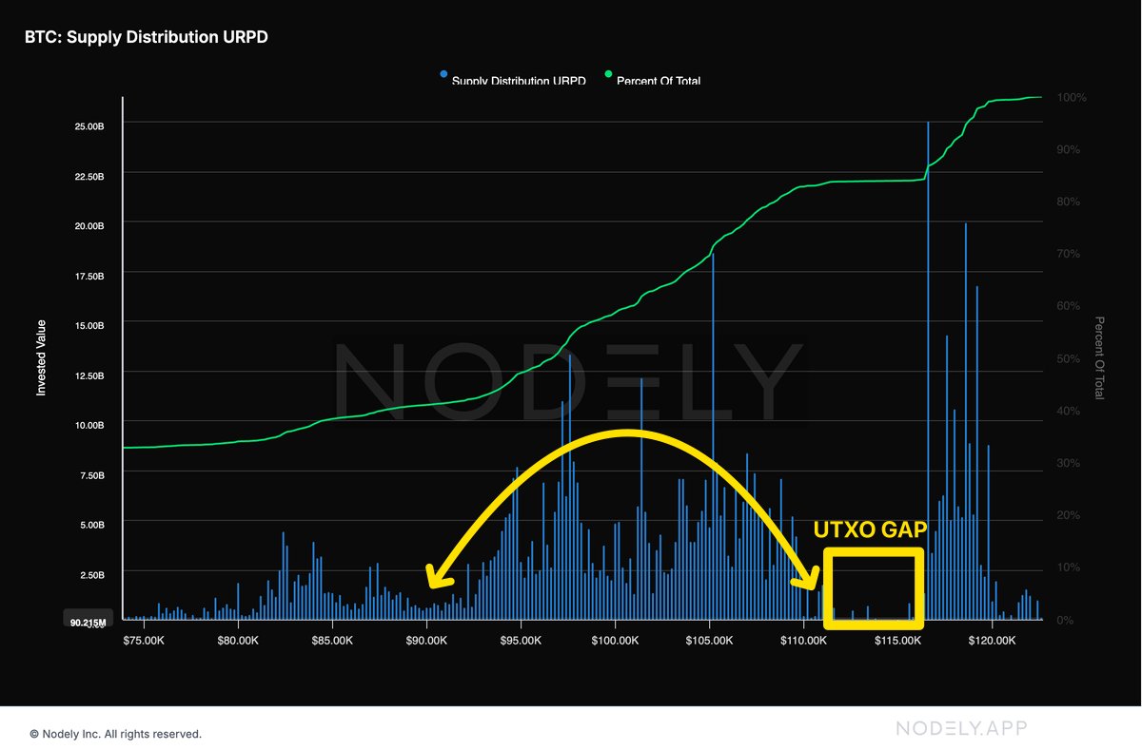This screenshot has height=750, width=1142.
Task: Click the NODELY.APP logo in the footer
Action: tap(961, 728)
